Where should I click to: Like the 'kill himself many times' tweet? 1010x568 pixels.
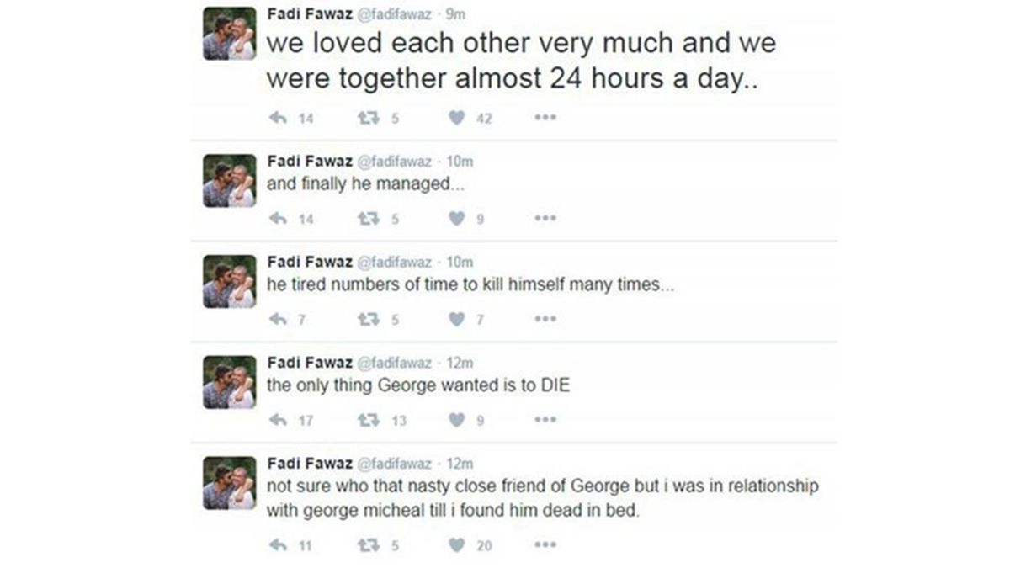(x=456, y=319)
